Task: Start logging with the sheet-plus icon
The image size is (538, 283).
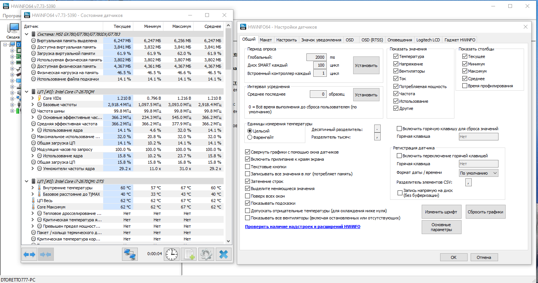Action: (189, 254)
